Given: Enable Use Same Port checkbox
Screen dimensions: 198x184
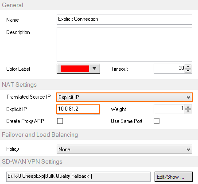Looking at the screenshot, I should (156, 121).
